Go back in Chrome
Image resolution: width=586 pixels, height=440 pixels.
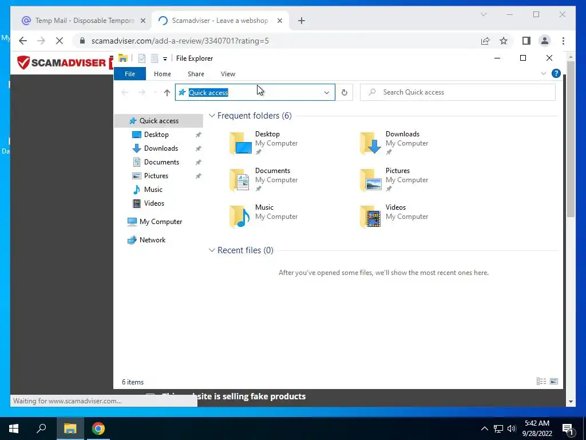(23, 41)
